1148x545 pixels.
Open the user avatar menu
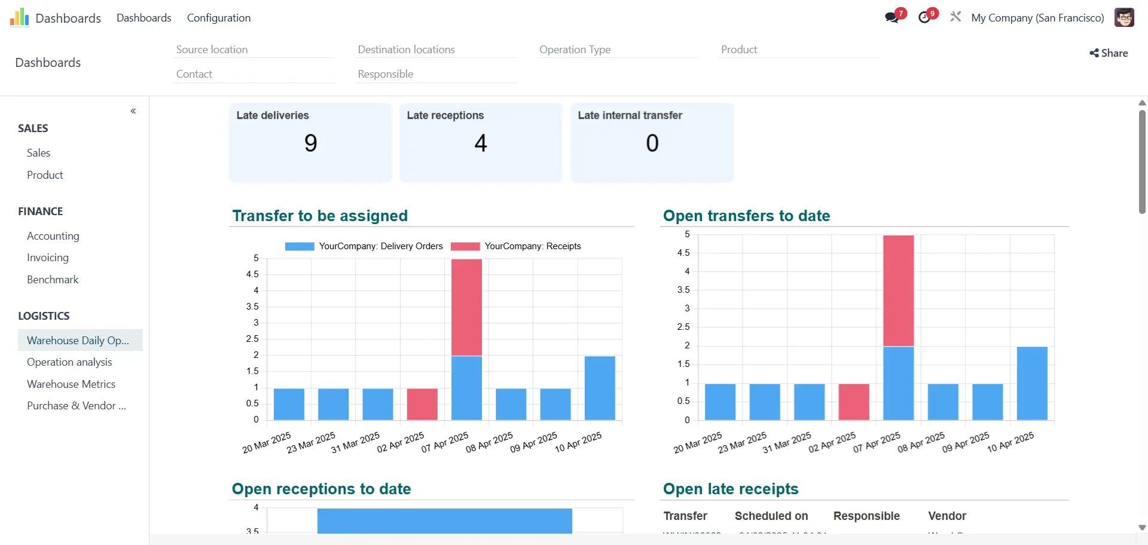1124,17
